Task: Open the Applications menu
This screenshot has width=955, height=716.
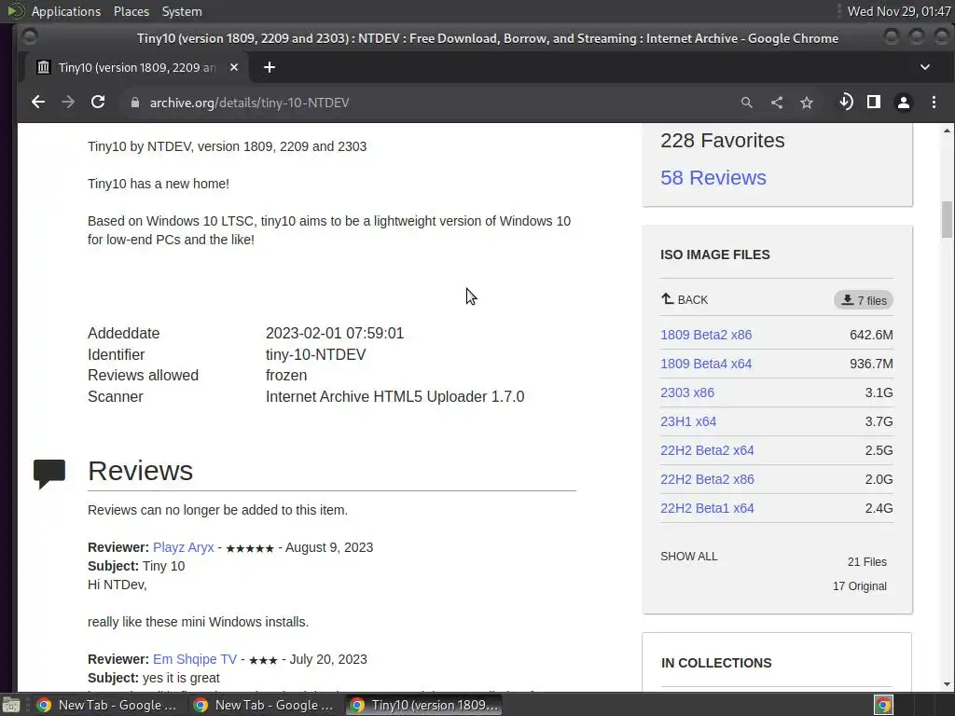Action: pos(66,11)
